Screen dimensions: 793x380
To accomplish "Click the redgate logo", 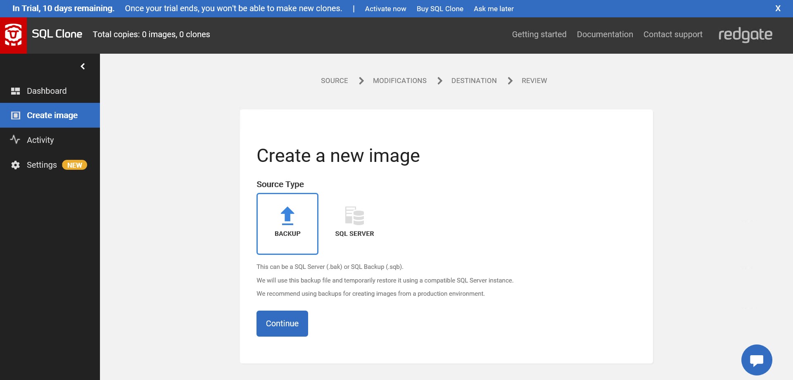I will (x=745, y=35).
